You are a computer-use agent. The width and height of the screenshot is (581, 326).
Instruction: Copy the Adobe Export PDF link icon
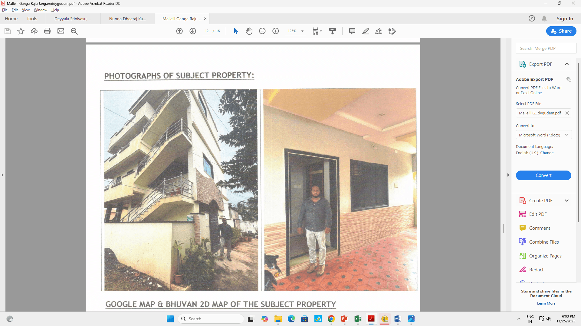[569, 79]
